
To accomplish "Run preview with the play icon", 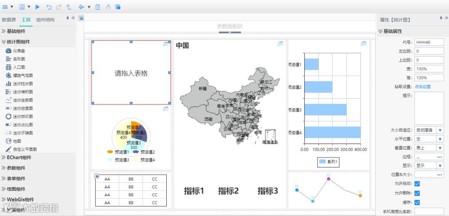I will coord(37,7).
